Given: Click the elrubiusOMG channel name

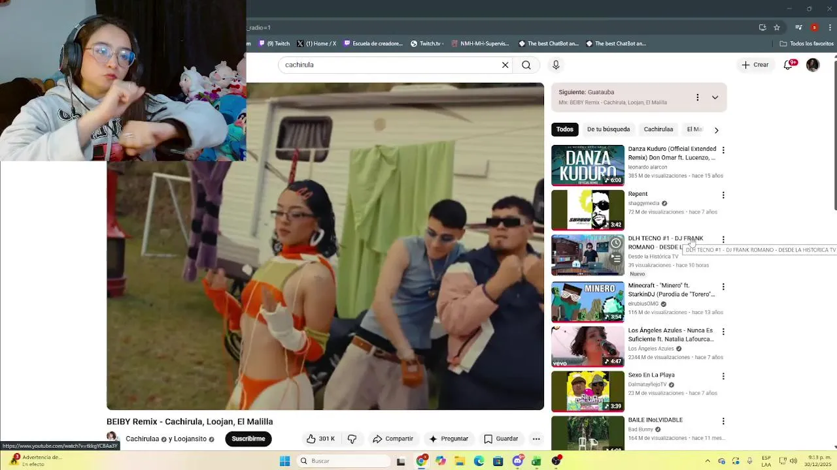Looking at the screenshot, I should [643, 304].
